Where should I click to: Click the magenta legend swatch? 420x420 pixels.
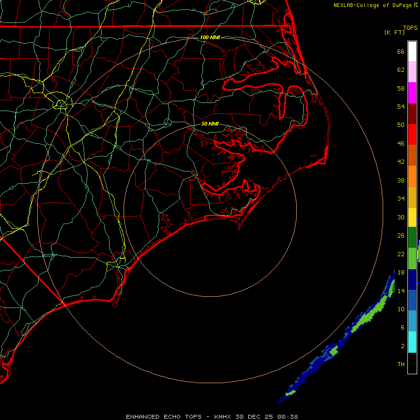point(412,93)
